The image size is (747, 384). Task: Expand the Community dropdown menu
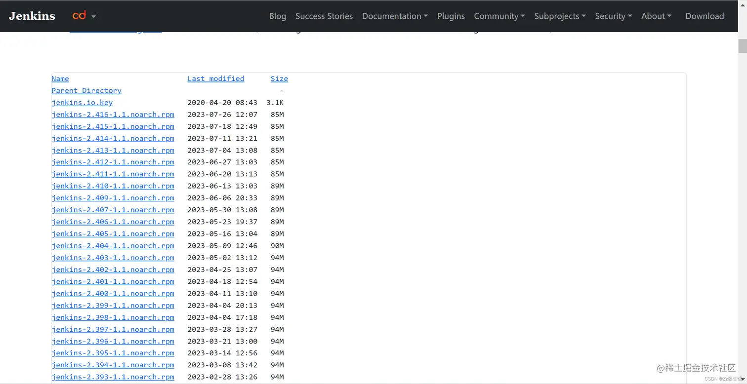(499, 16)
